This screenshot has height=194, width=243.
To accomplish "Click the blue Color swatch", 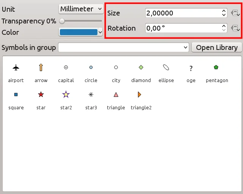I will pos(78,33).
